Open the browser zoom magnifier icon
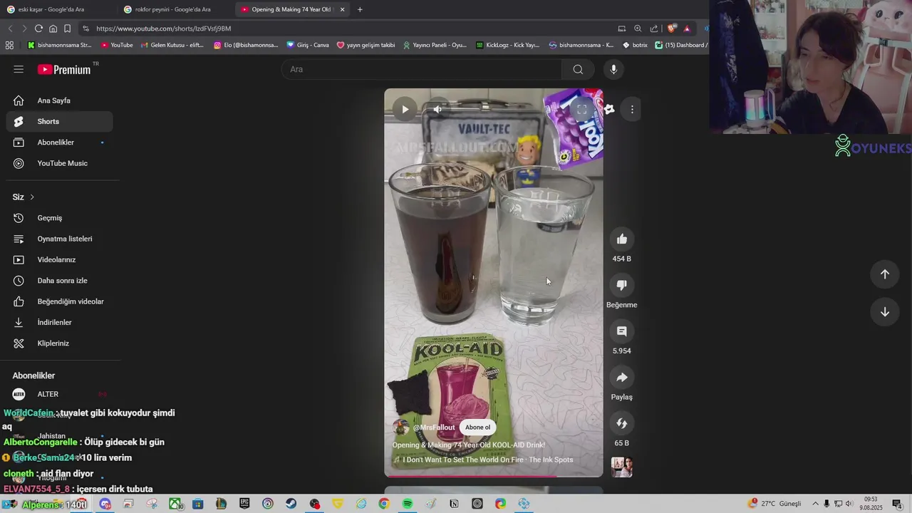 638,28
